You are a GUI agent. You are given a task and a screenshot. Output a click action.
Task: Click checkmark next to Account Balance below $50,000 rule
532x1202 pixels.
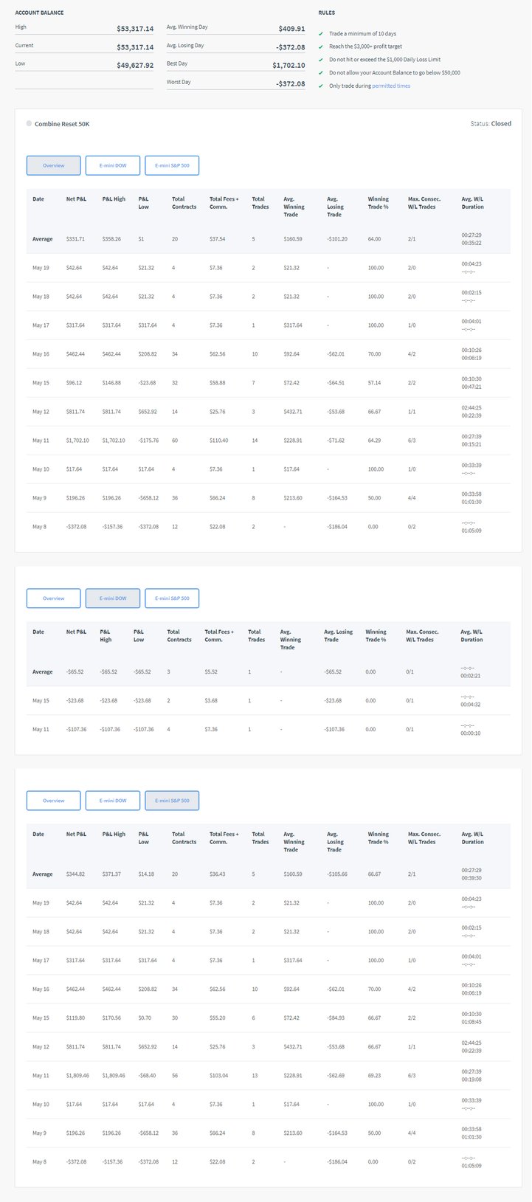[x=321, y=73]
